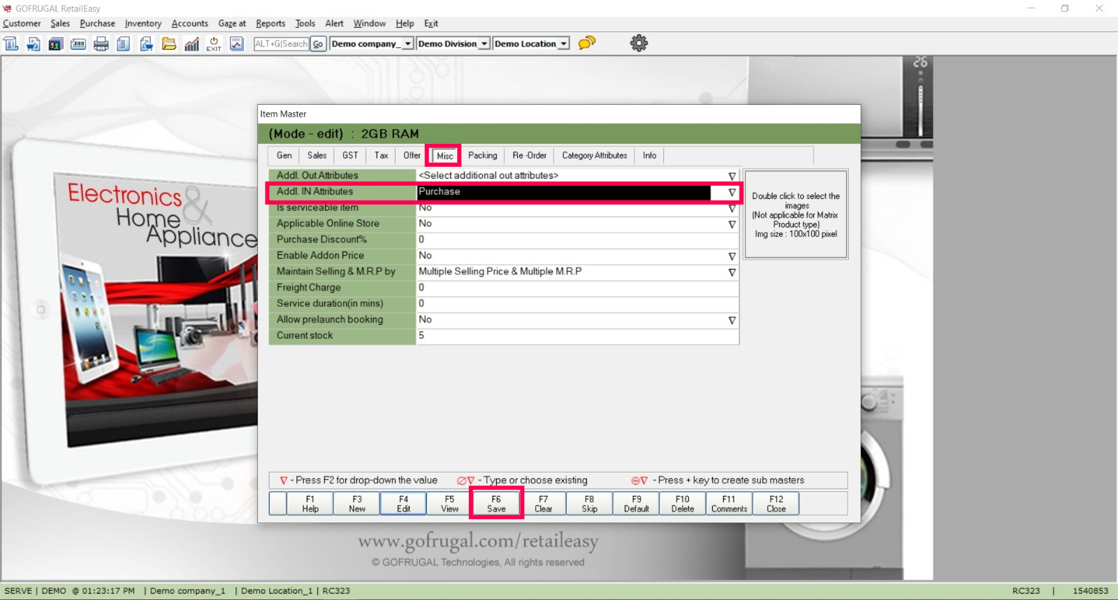This screenshot has height=600, width=1118.
Task: Expand the Is serviceable item dropdown arrow
Action: point(732,208)
